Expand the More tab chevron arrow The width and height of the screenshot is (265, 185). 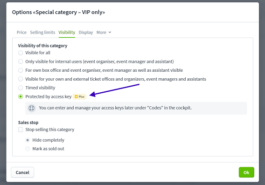pyautogui.click(x=110, y=32)
